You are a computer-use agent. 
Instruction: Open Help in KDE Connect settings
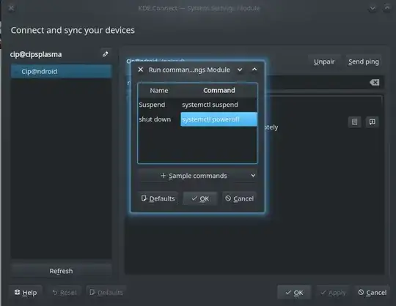coord(26,293)
